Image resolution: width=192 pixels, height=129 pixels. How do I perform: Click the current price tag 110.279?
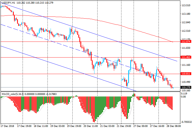point(186,87)
